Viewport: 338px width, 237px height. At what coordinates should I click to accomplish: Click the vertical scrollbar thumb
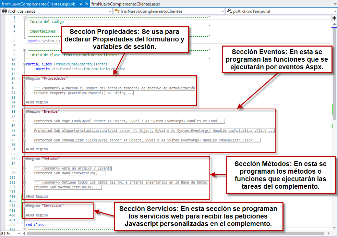pos(334,74)
